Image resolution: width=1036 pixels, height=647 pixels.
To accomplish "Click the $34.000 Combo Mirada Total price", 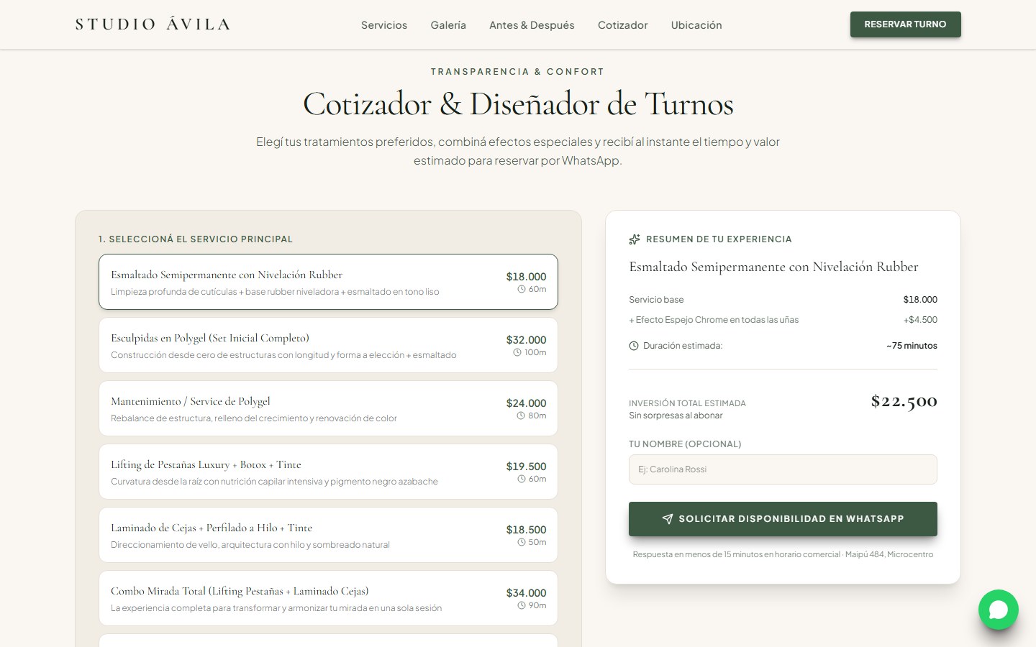I will 526,593.
